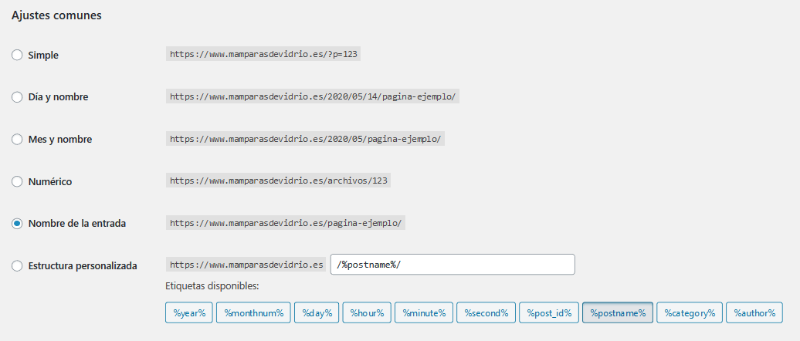Add the %category% tag button
Screen dimensions: 800x341
click(690, 312)
